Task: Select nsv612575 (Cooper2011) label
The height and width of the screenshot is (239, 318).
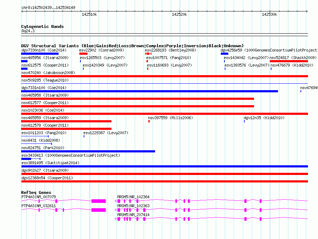Action: 45,65
